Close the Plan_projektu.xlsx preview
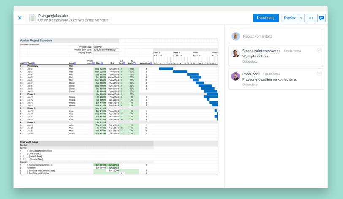 20,18
